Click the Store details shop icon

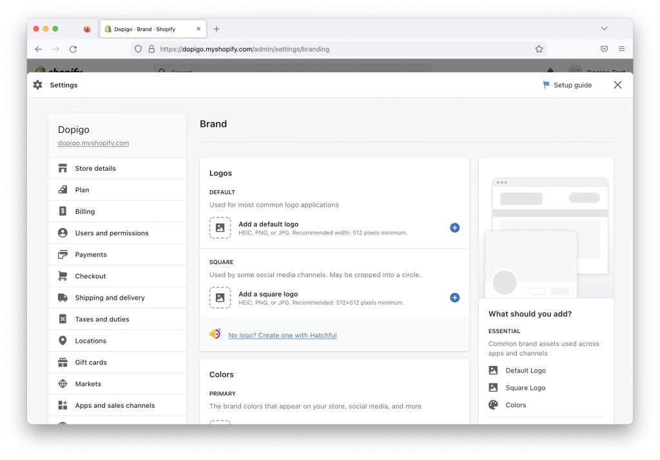[63, 168]
